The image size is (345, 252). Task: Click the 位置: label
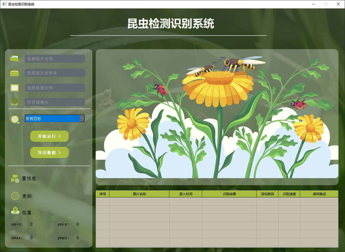tap(28, 213)
